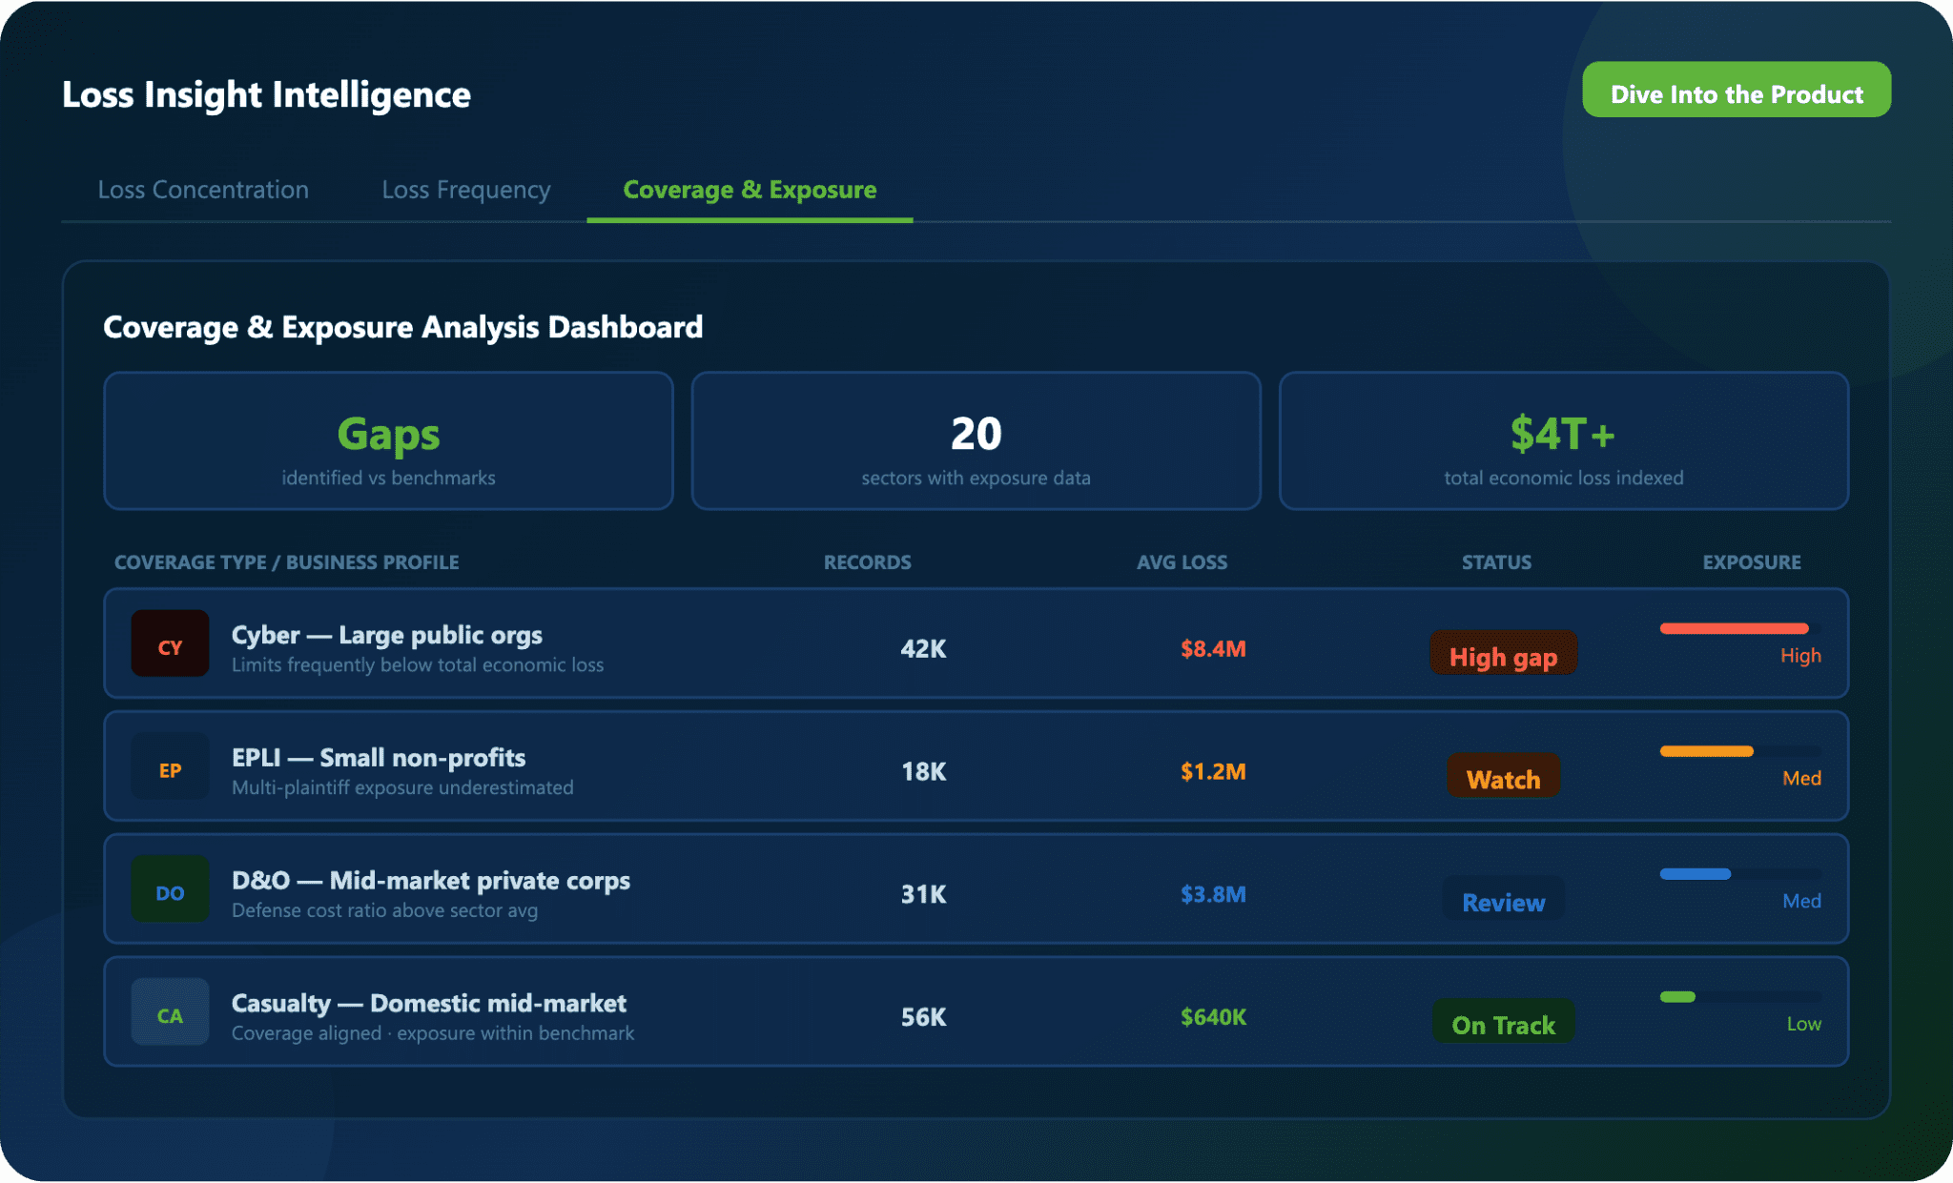Screen dimensions: 1953x1183
Task: Click the orange Med exposure bar
Action: tap(1706, 751)
